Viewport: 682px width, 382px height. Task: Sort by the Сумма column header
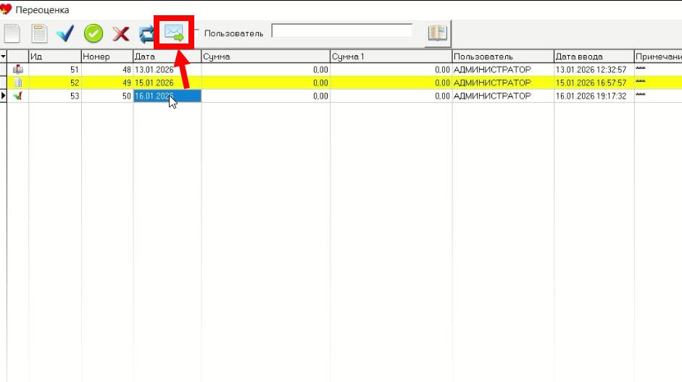pos(266,57)
